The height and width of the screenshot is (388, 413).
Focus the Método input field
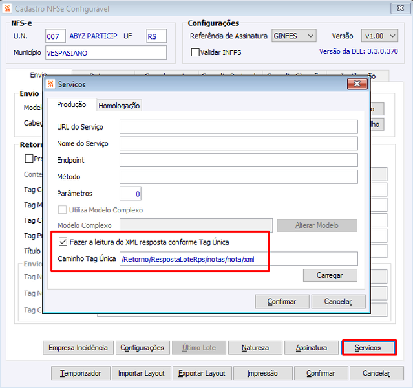click(238, 177)
